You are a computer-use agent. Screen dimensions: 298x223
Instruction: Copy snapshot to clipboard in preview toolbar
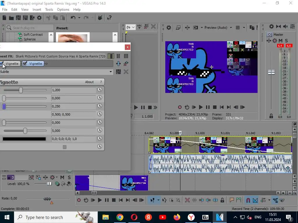(252, 28)
